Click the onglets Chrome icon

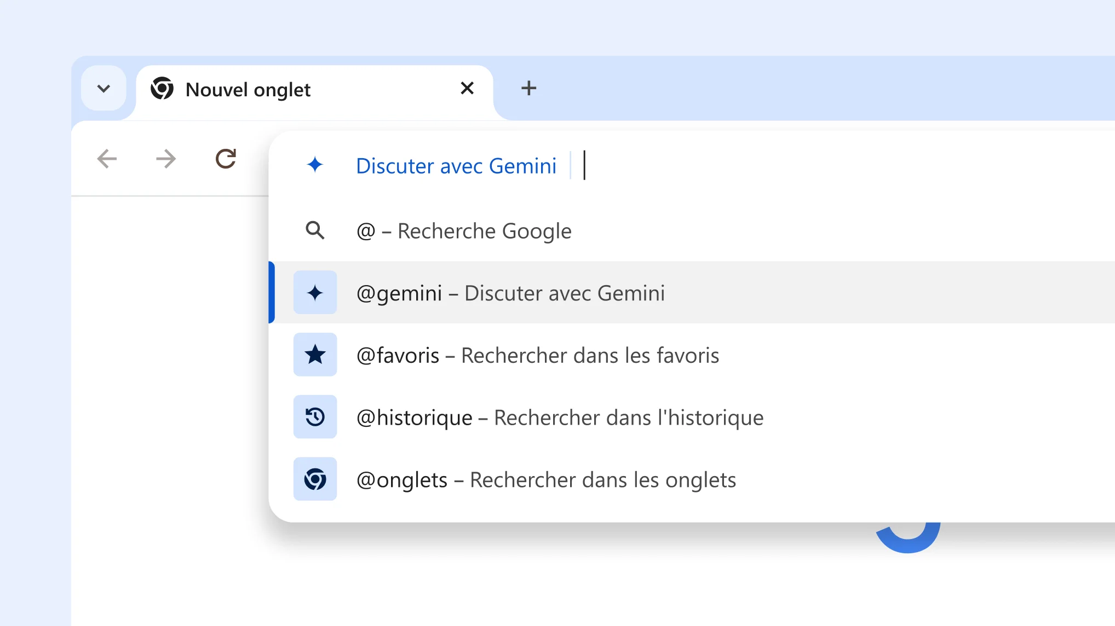click(315, 479)
